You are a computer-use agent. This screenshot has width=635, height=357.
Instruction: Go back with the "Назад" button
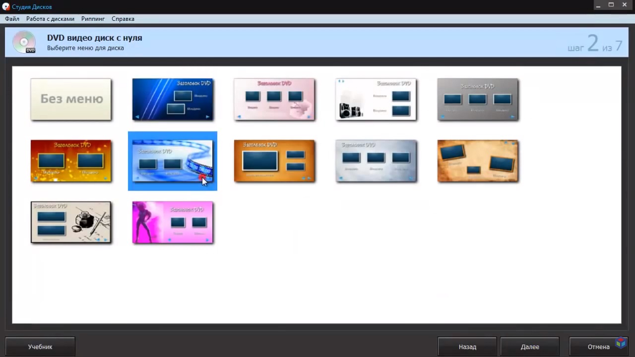(467, 347)
